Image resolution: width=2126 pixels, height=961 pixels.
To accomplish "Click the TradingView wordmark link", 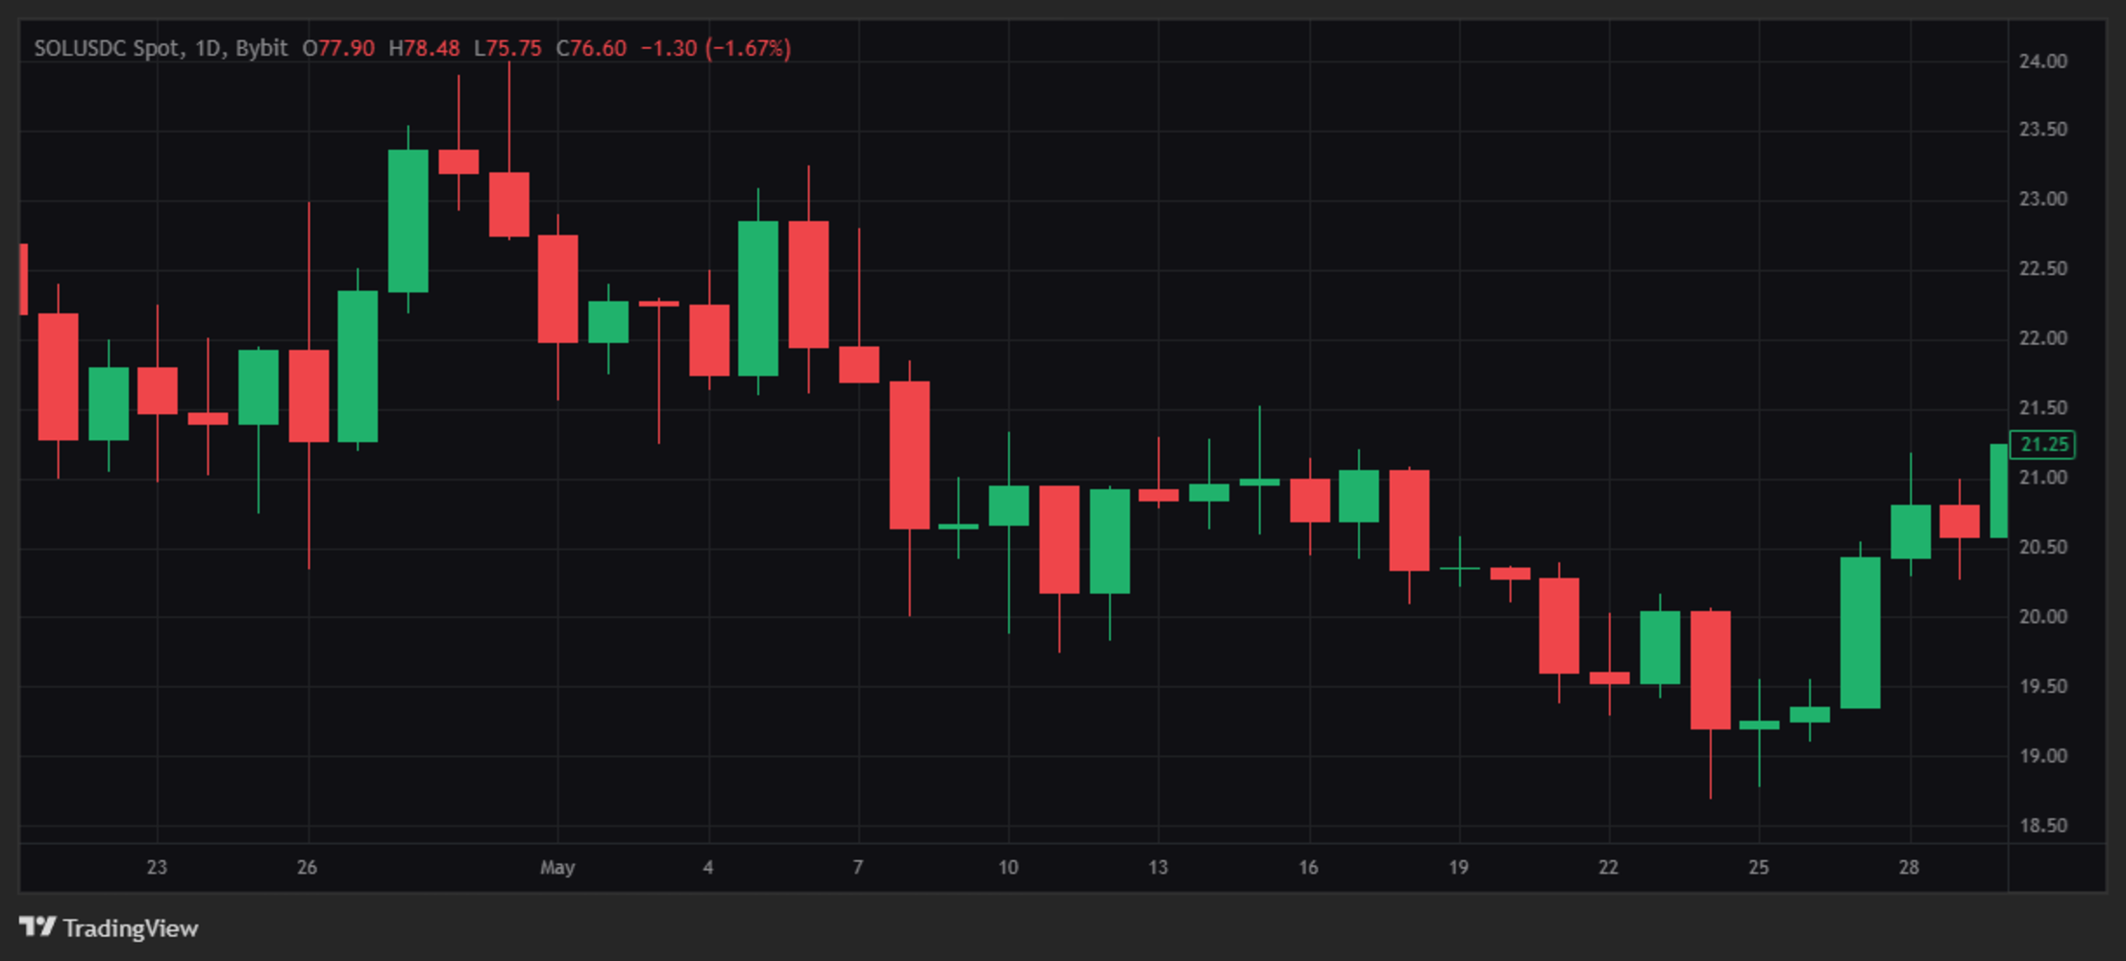I will pyautogui.click(x=132, y=928).
